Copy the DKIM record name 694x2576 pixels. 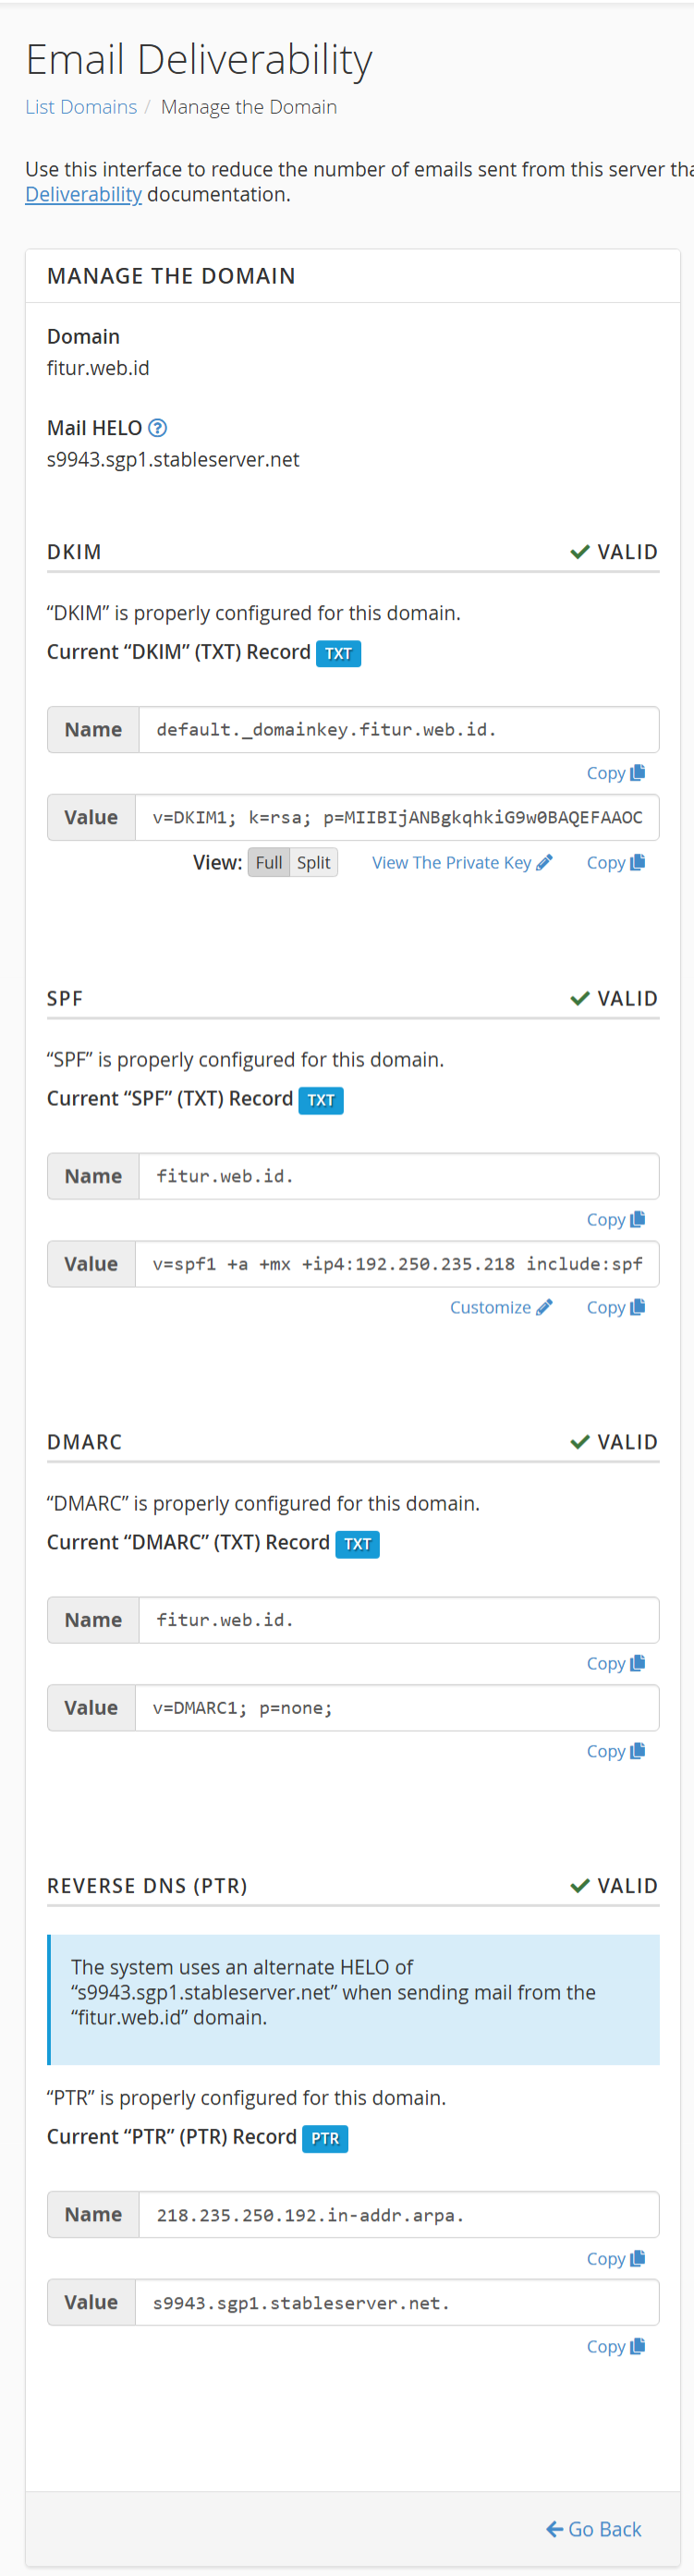[x=615, y=773]
